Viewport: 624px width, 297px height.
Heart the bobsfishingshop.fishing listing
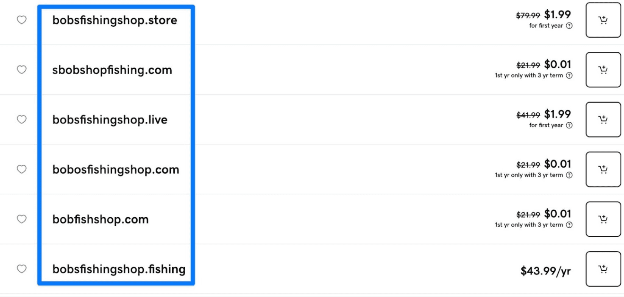coord(21,269)
